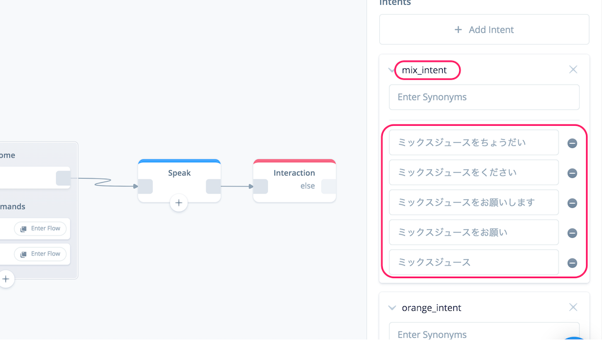Collapse the orange_intent section
Viewport: 602px width, 352px height.
(x=392, y=307)
